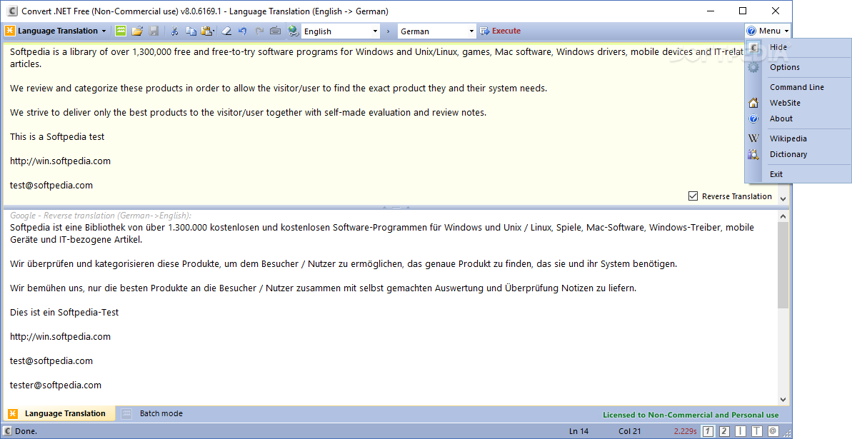
Task: Click the grey redo arrow icon
Action: point(259,31)
